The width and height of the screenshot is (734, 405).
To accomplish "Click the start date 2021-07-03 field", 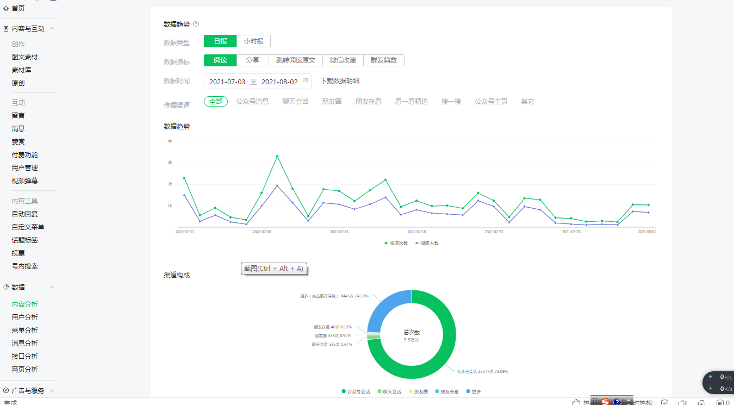I will coord(227,82).
